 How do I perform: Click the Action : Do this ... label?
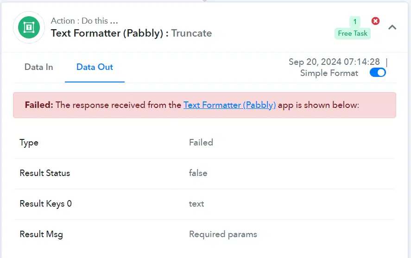84,21
